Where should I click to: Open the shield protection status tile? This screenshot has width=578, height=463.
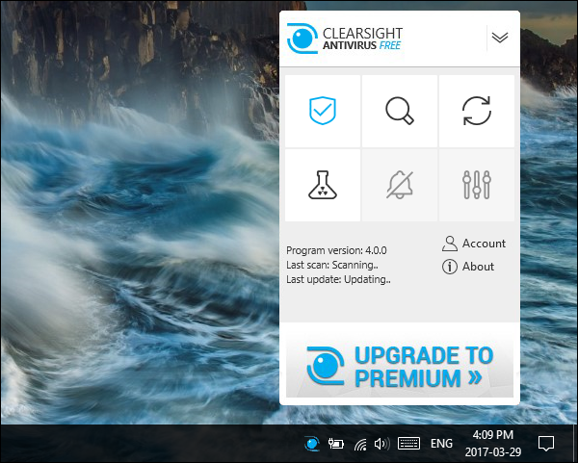point(323,111)
